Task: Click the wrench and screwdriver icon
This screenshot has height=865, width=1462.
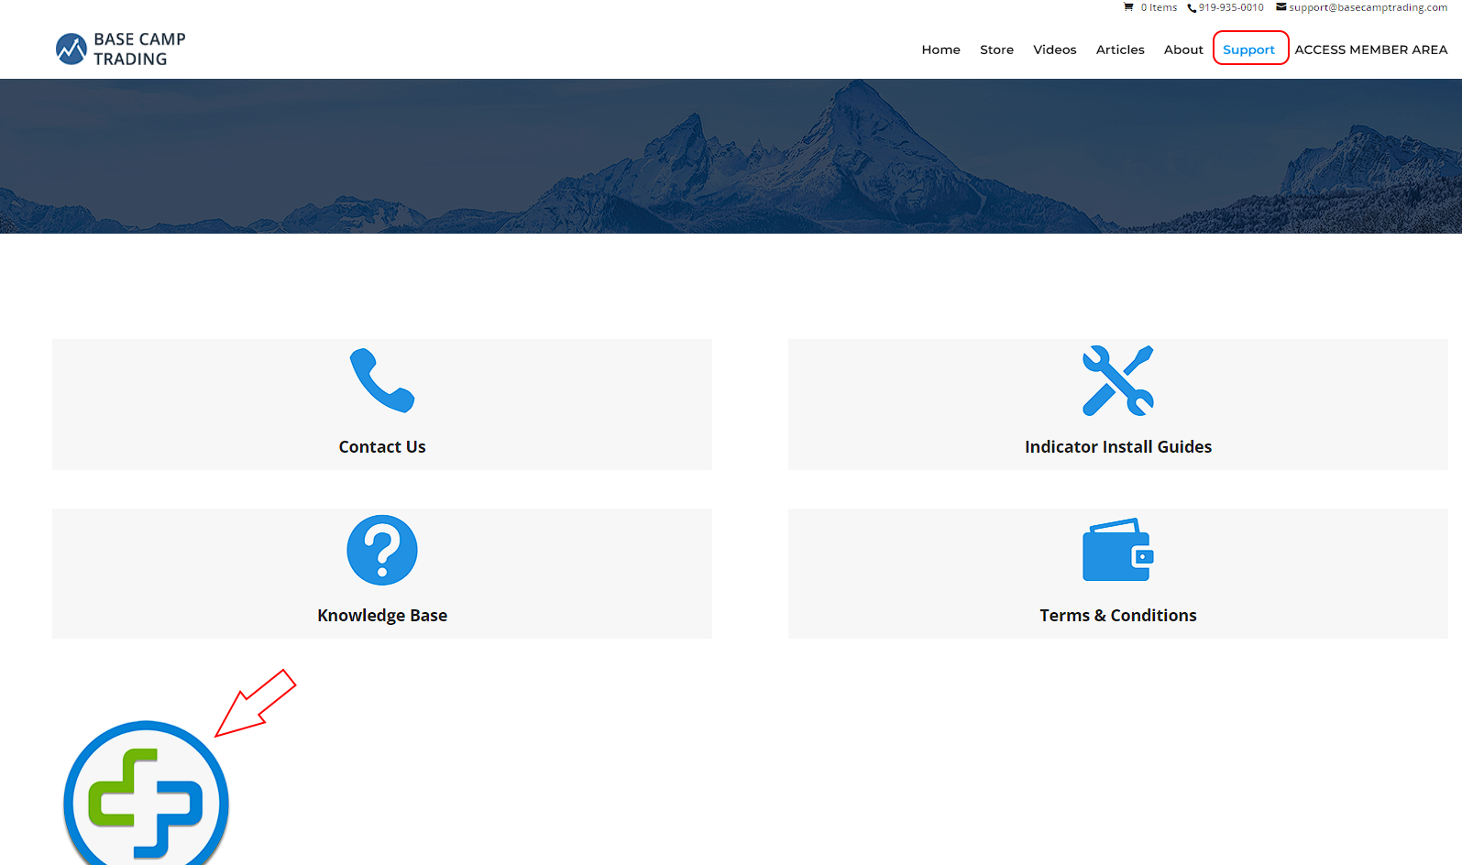Action: (x=1117, y=380)
